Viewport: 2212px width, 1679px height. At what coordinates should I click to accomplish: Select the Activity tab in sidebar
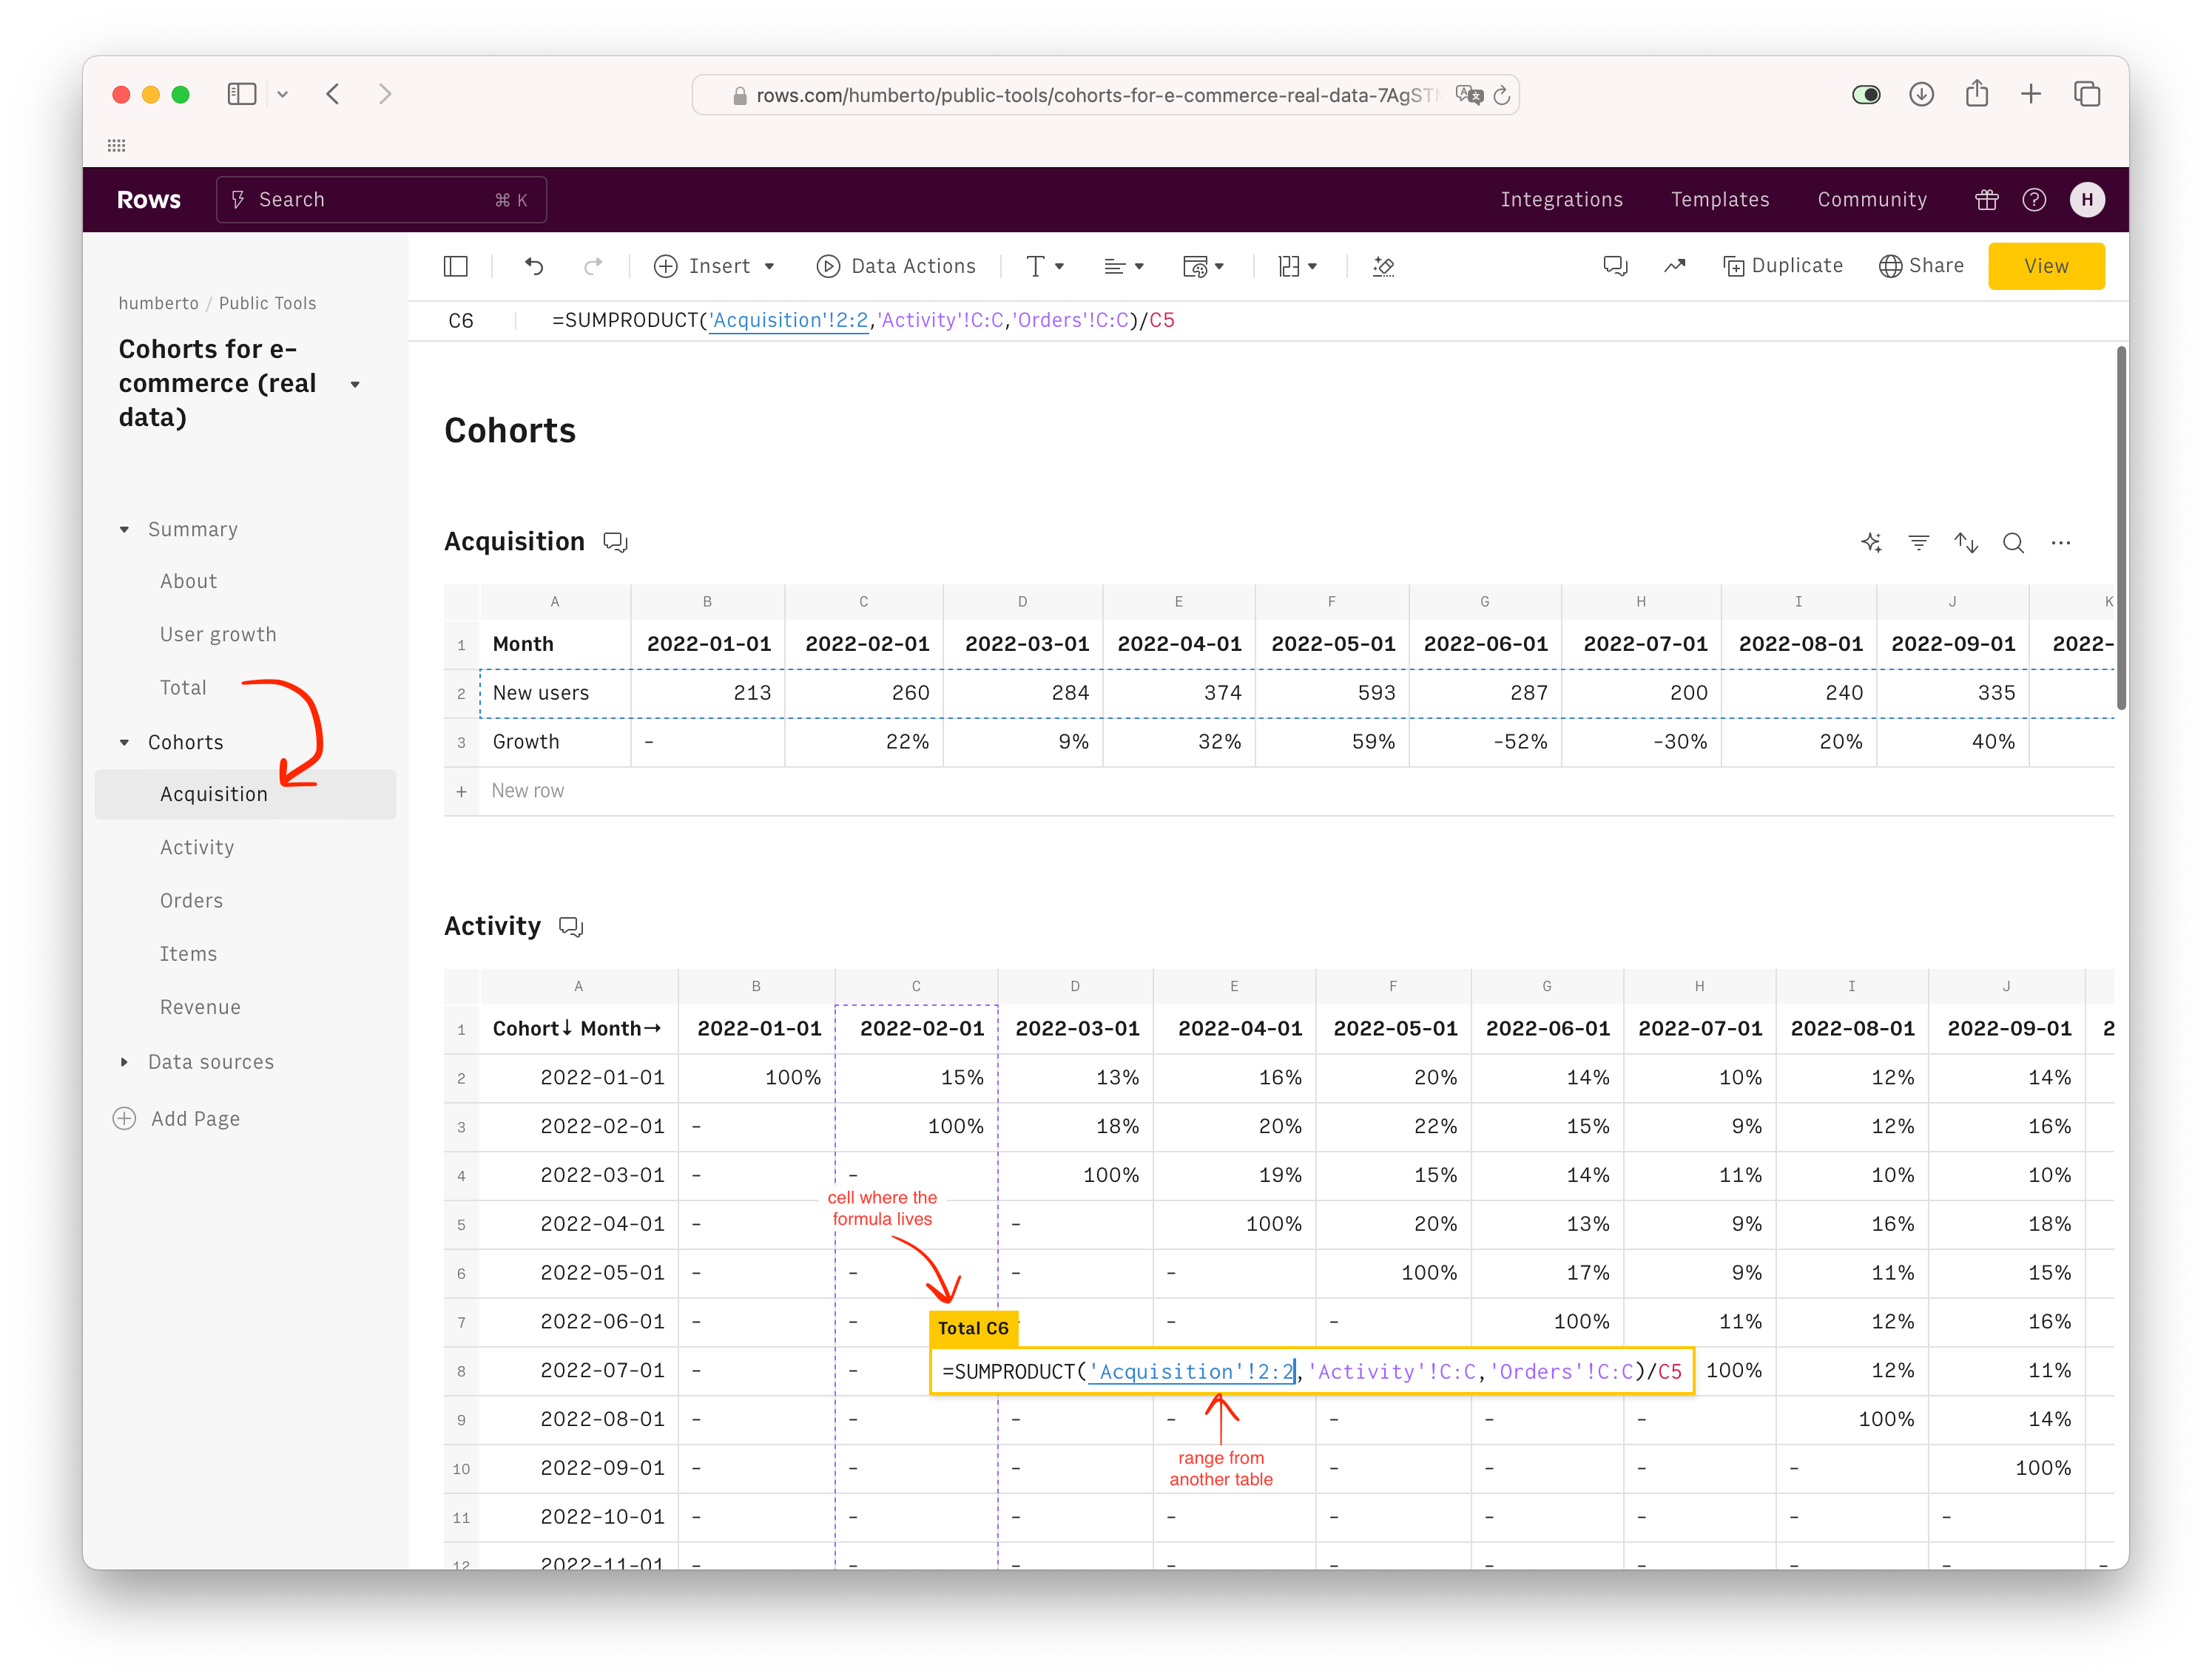coord(196,847)
